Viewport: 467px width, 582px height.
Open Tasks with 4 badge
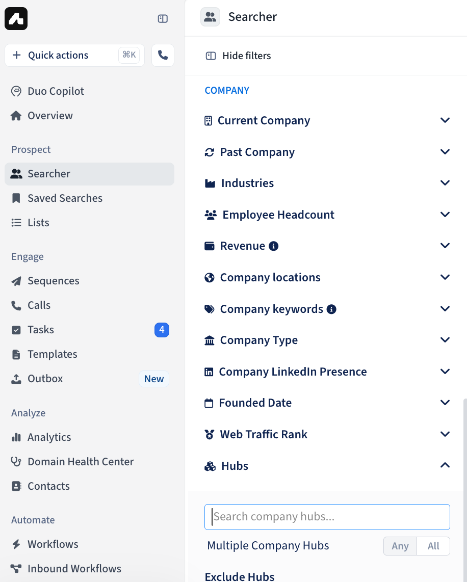point(89,330)
